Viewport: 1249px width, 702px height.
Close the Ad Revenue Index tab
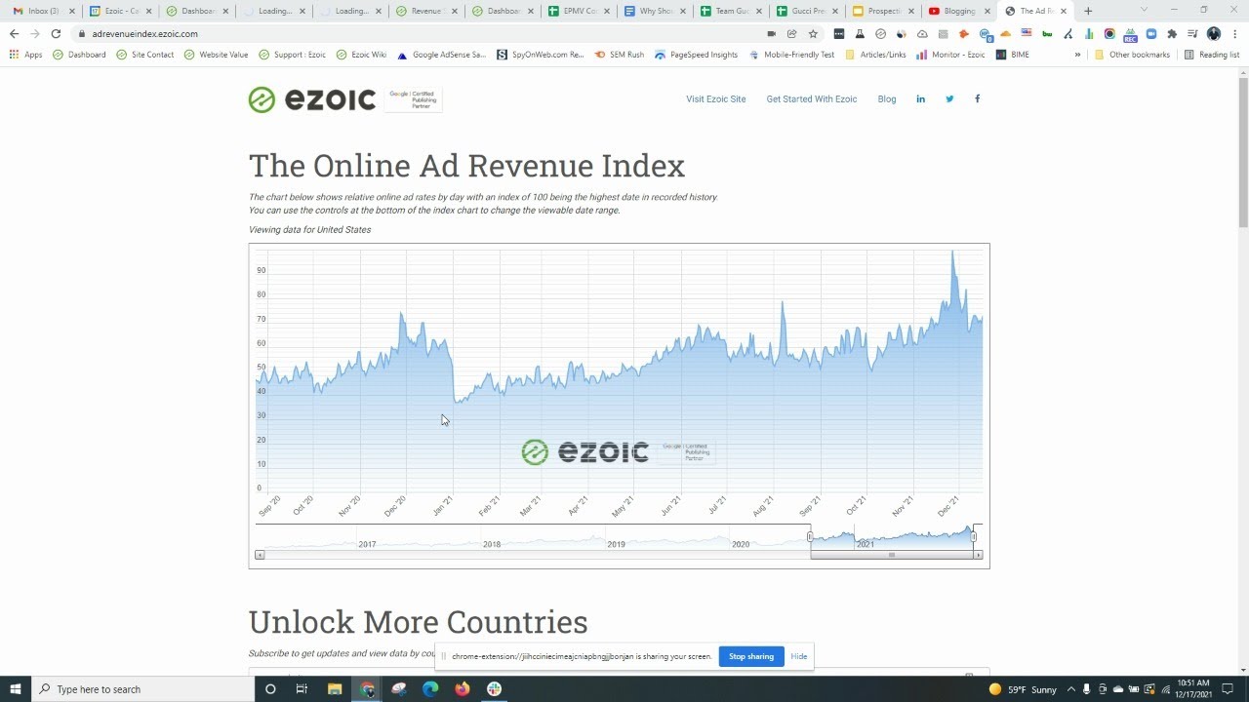click(1063, 11)
